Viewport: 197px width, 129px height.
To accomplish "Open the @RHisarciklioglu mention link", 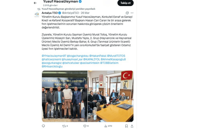I will coord(52,67).
